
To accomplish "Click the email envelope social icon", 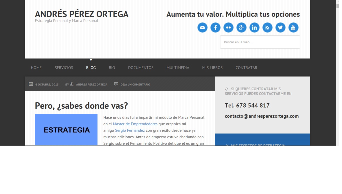I will [x=202, y=27].
